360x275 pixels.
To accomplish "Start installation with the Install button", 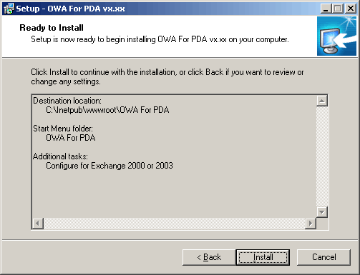I will click(263, 257).
